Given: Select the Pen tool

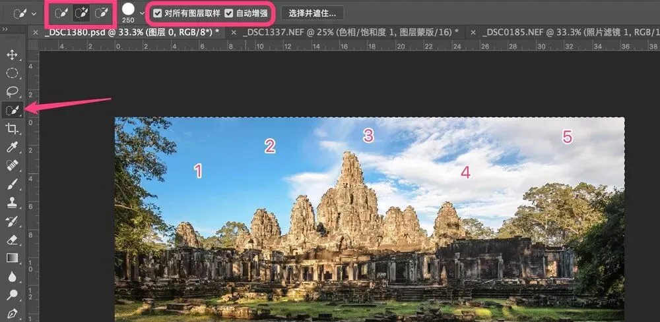Looking at the screenshot, I should [x=12, y=313].
